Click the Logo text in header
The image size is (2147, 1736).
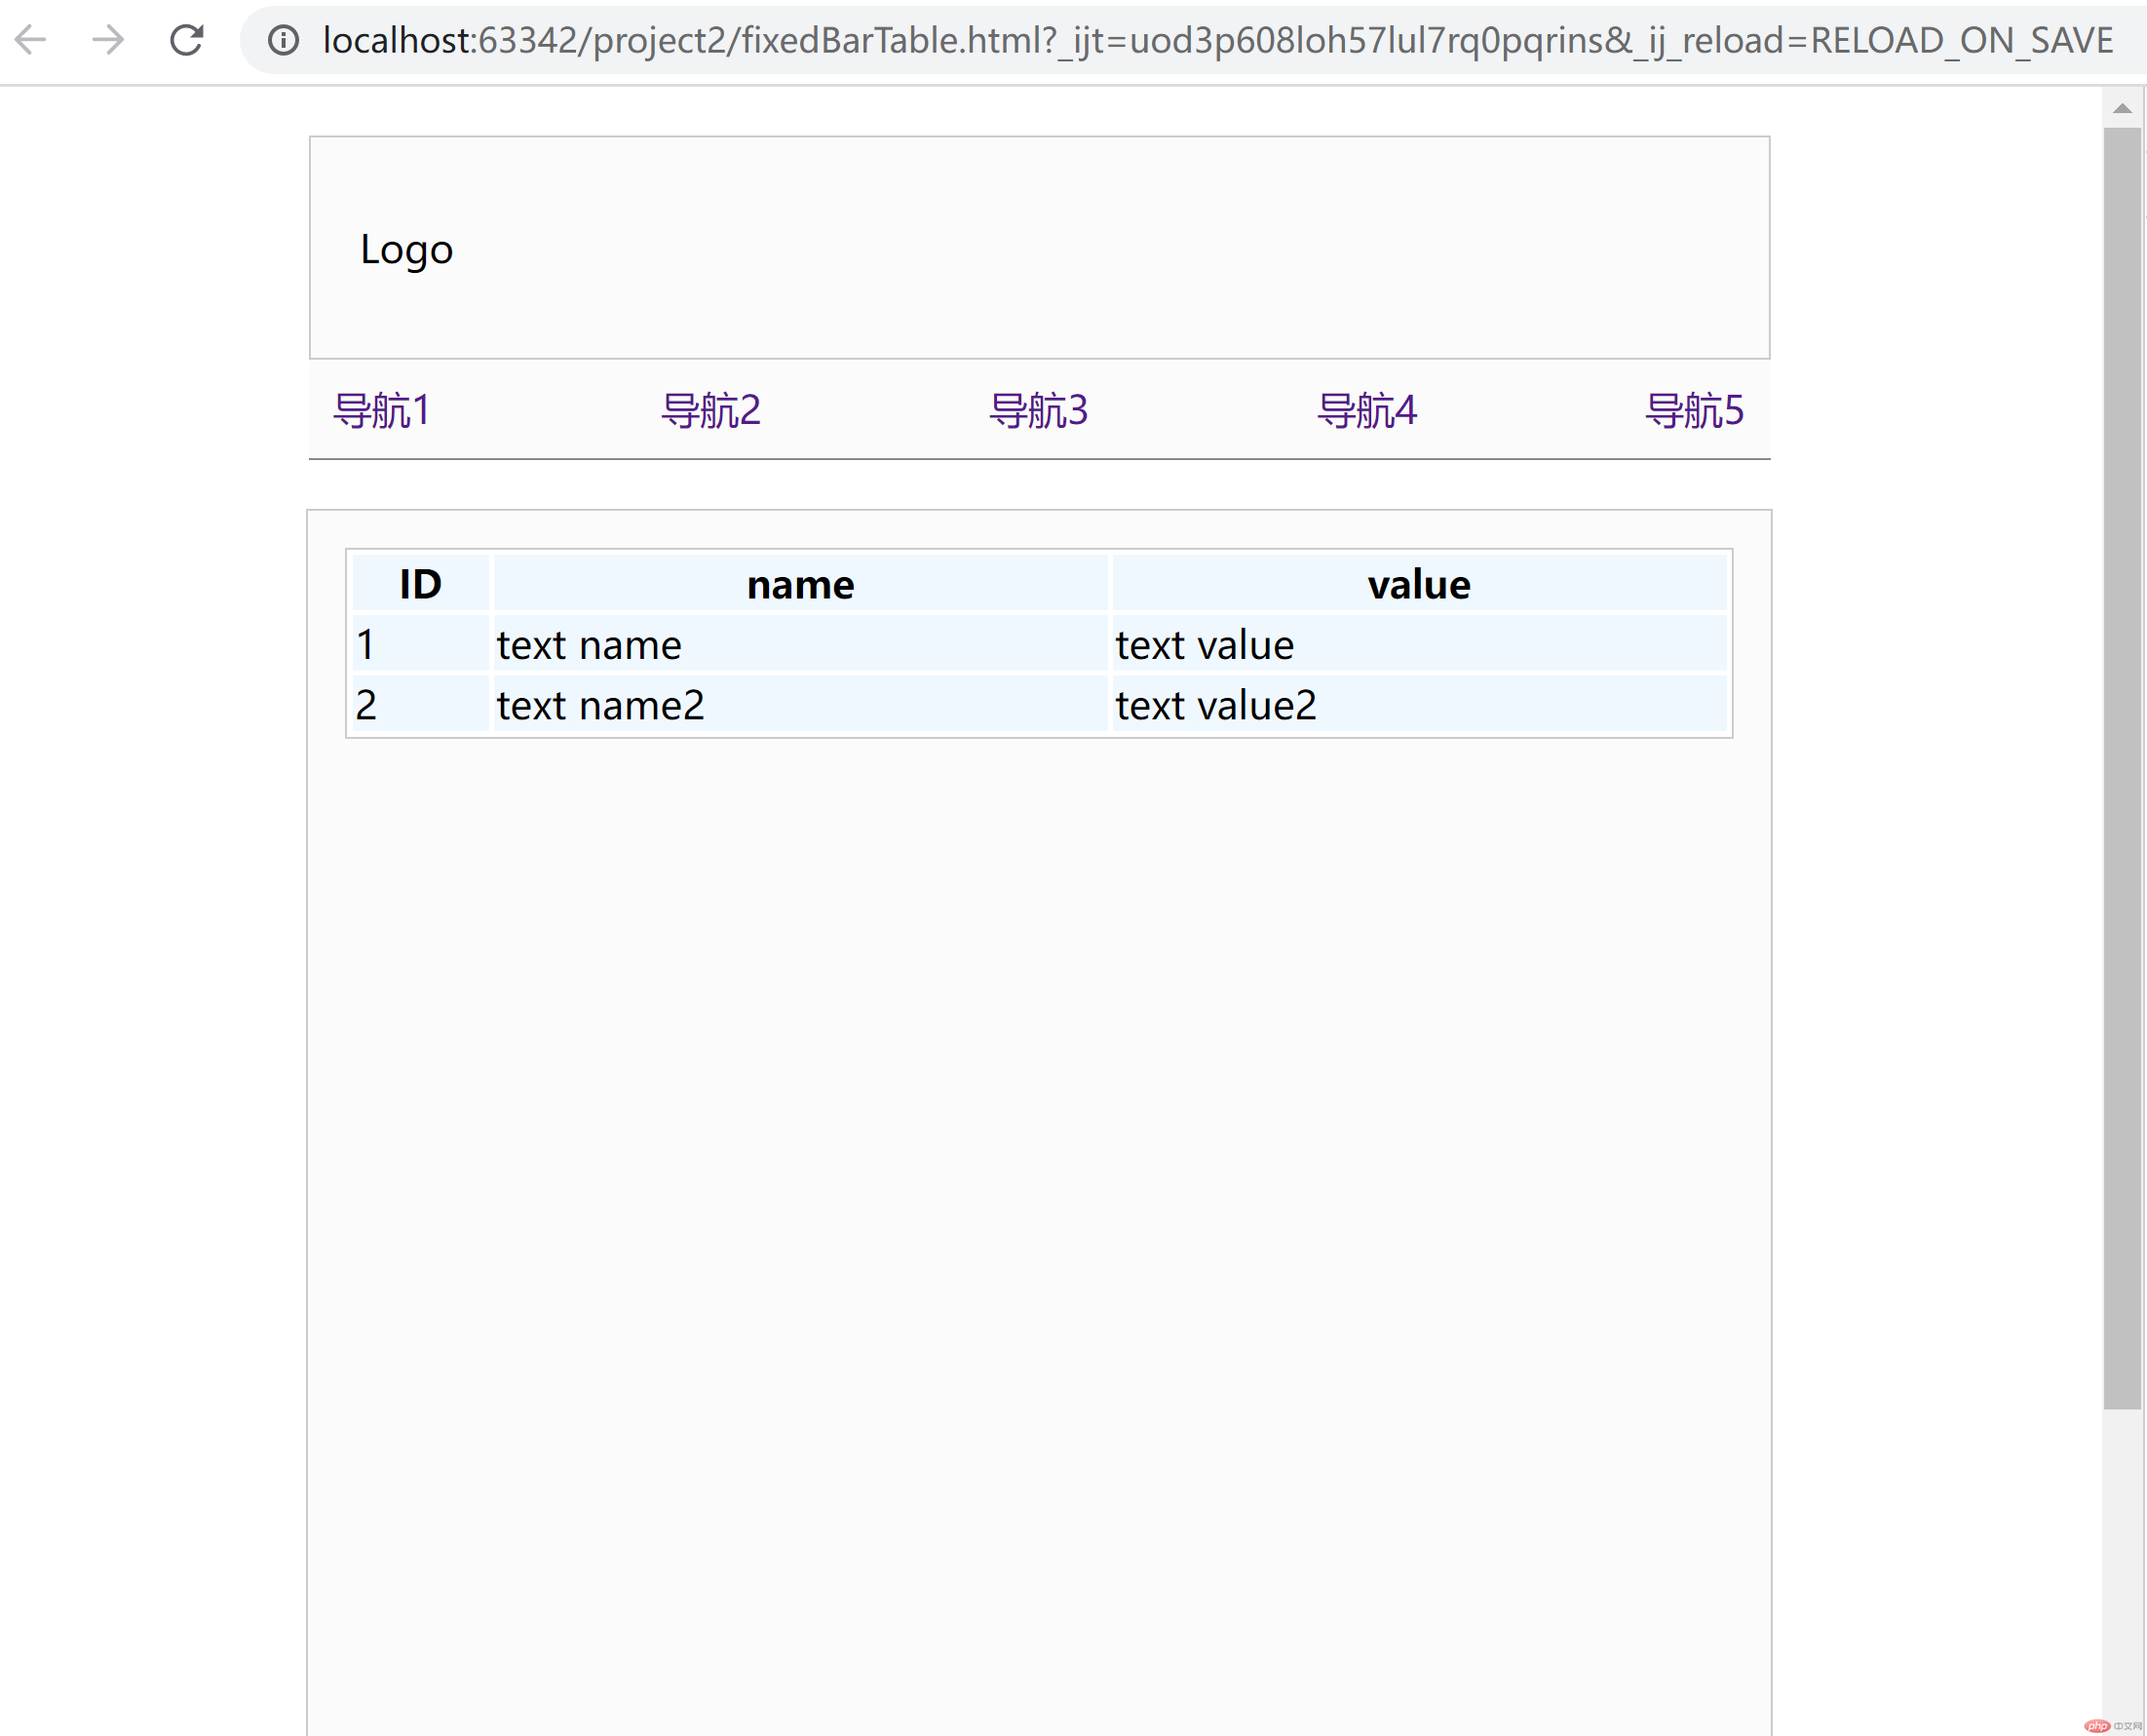tap(407, 249)
